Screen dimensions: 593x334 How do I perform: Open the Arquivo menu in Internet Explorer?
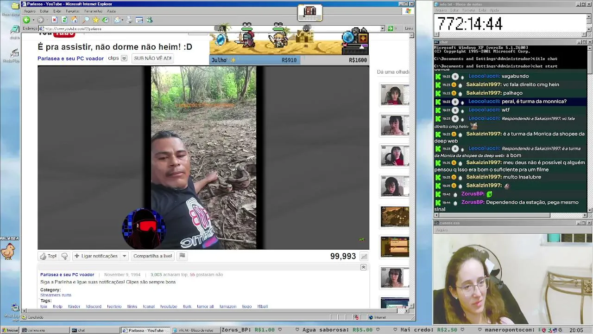(30, 11)
